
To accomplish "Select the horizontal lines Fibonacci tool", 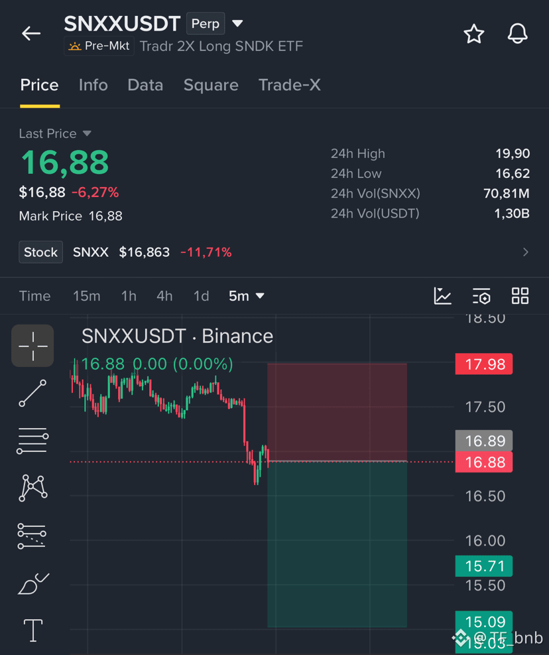I will tap(32, 441).
